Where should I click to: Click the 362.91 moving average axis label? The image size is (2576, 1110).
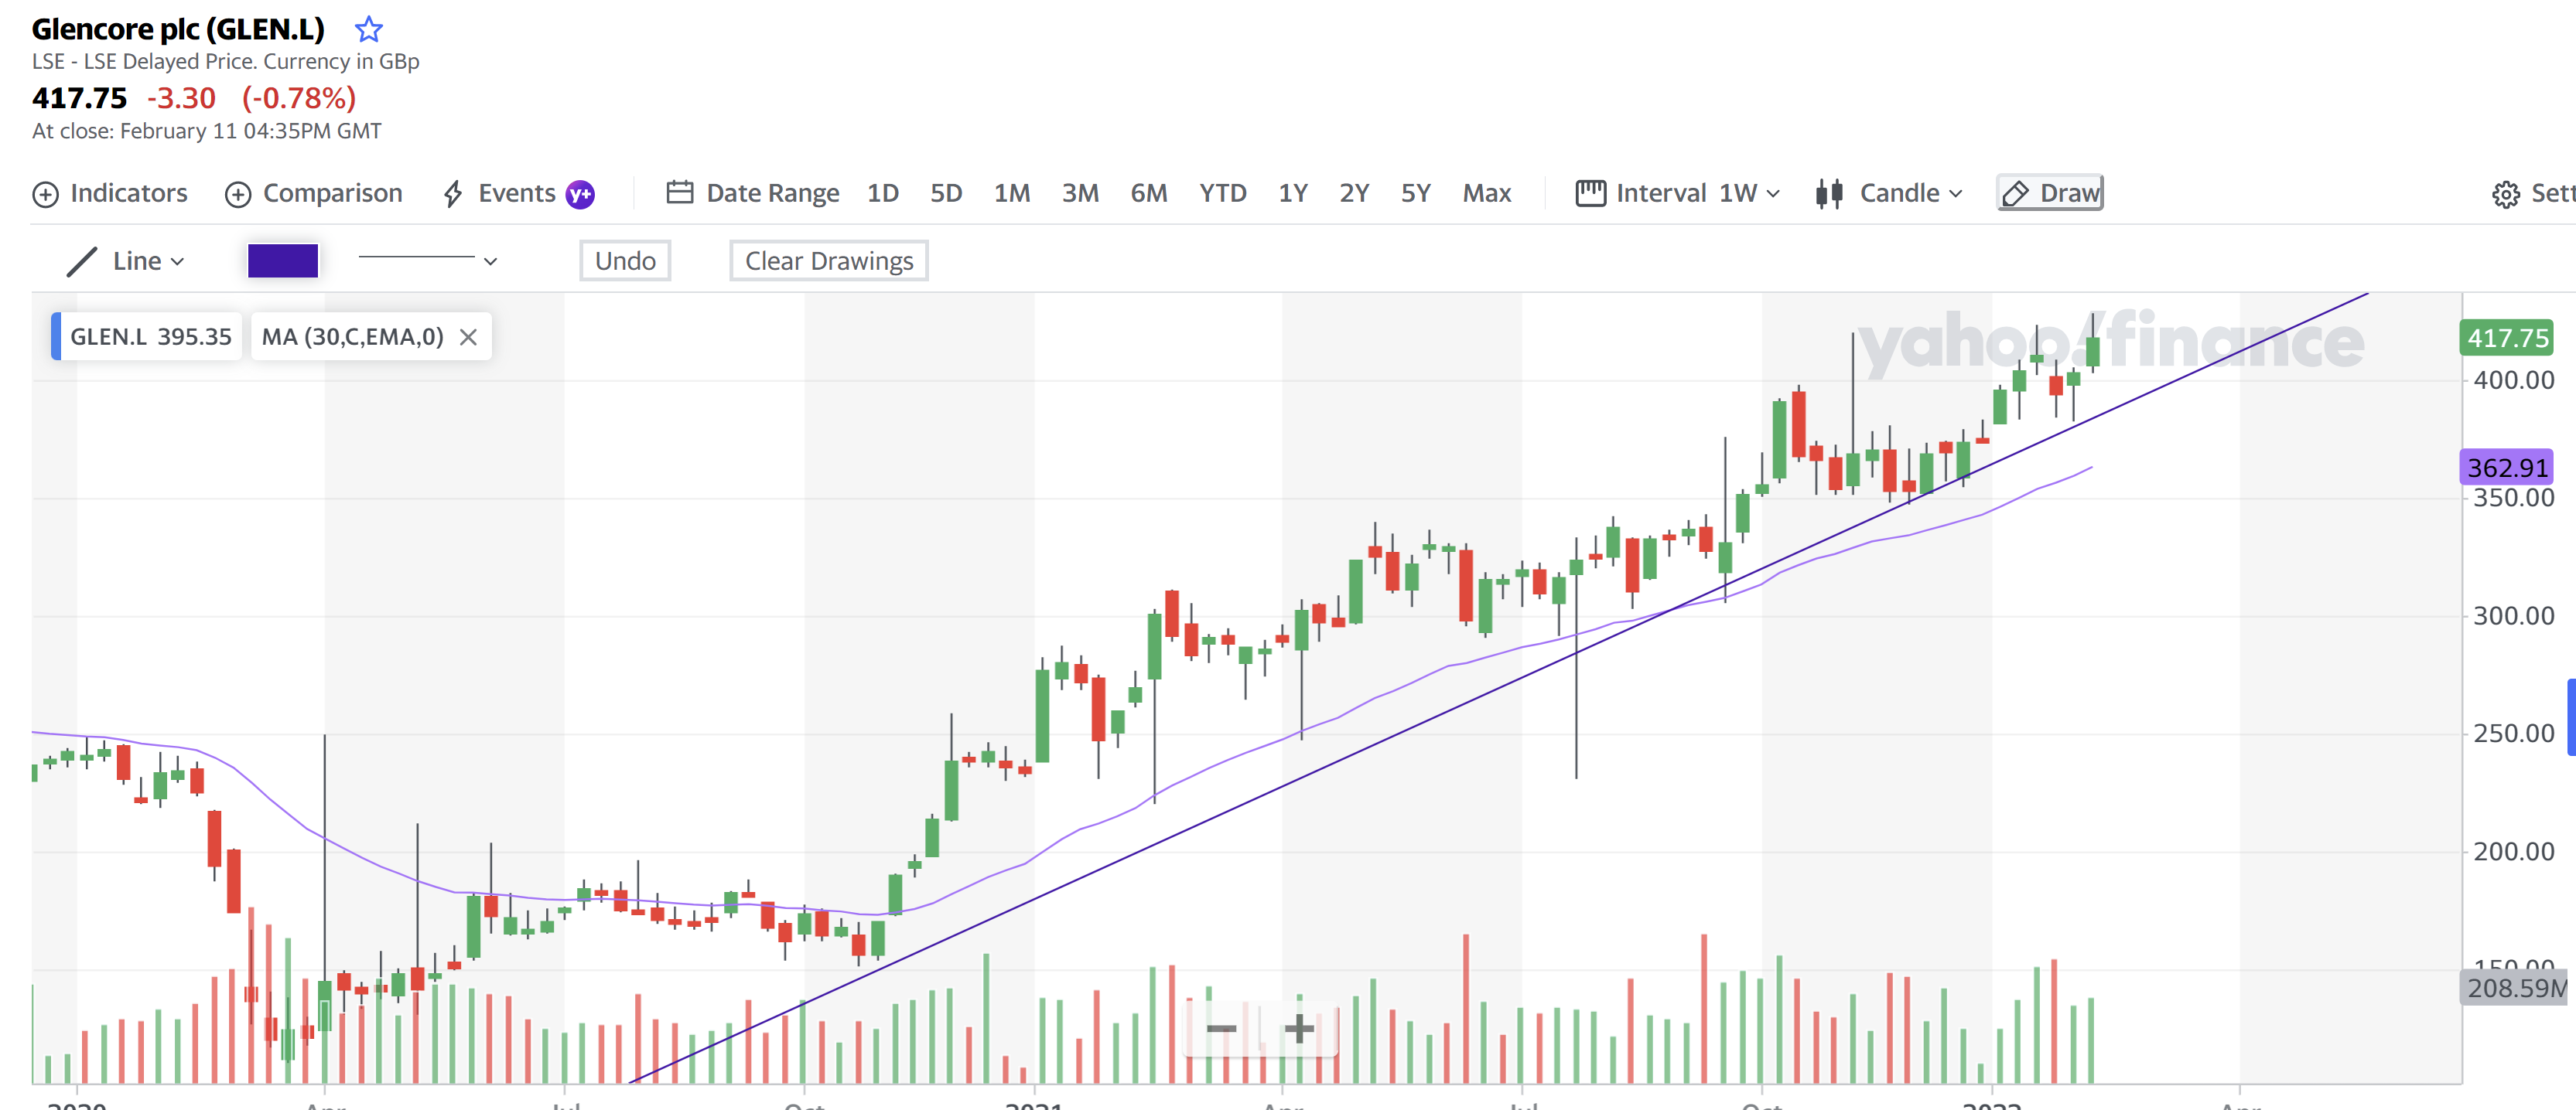click(x=2507, y=468)
